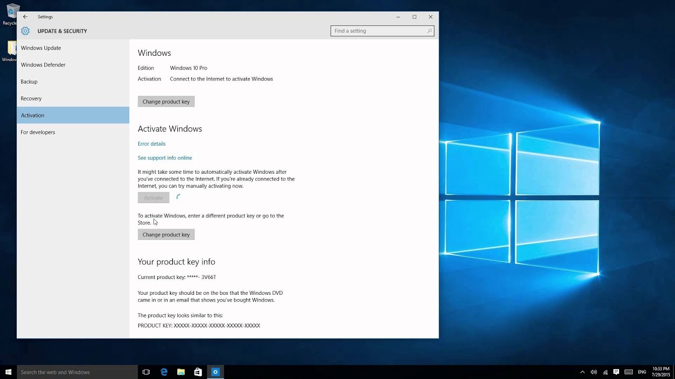Click the Update & Security gear icon

pyautogui.click(x=25, y=31)
